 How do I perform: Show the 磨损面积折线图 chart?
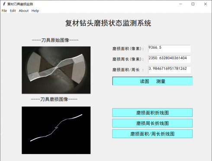click(x=152, y=113)
